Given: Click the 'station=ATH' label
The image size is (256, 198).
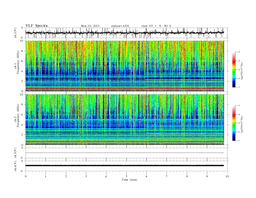Looking at the screenshot, I should 120,26.
